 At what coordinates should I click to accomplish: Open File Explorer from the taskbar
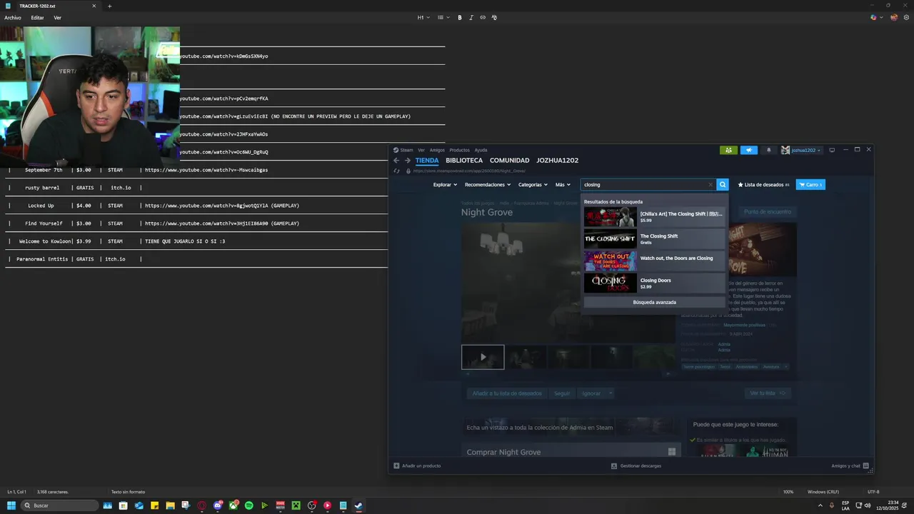tap(170, 505)
